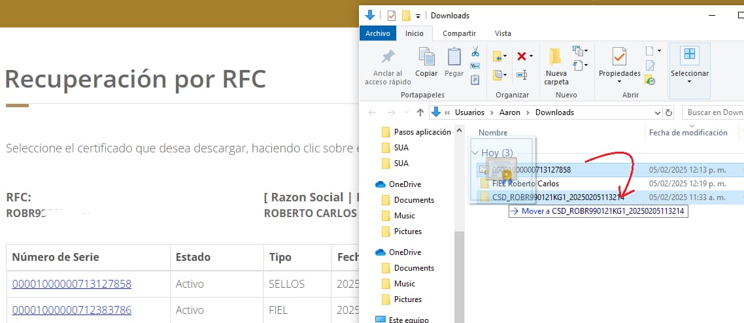This screenshot has height=323, width=744.
Task: Select the FIEL Roberto Carlos folder
Action: 526,184
